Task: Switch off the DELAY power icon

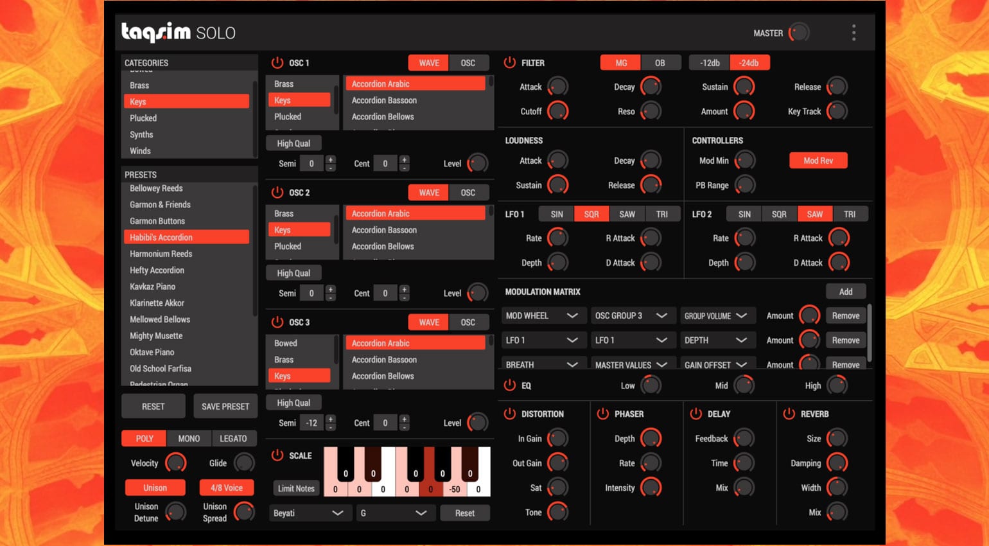Action: [696, 414]
